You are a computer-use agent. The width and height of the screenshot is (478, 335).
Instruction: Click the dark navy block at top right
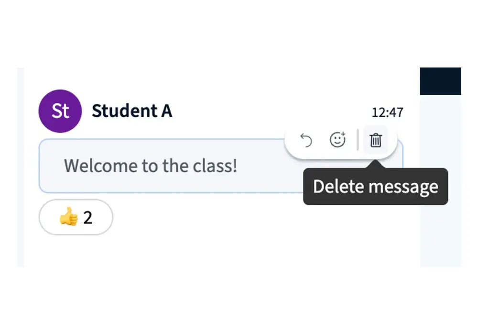pyautogui.click(x=440, y=81)
